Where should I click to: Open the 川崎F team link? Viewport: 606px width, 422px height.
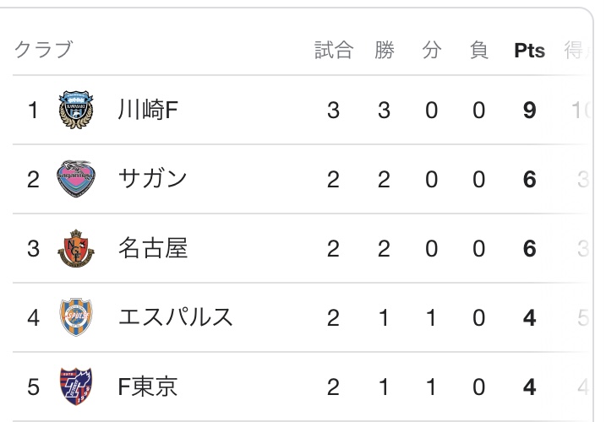148,110
